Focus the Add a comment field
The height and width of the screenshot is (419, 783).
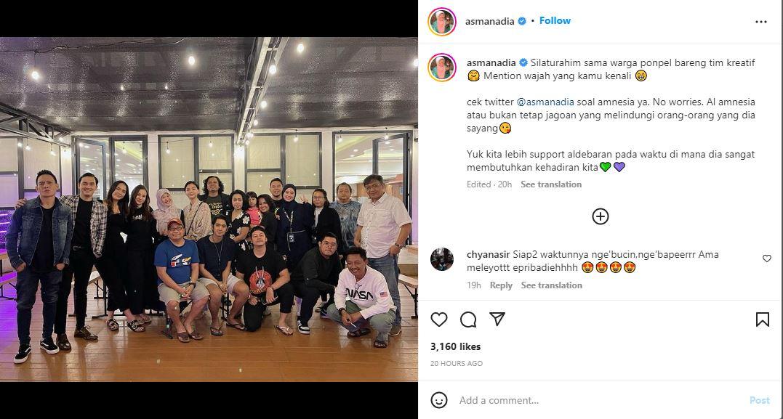[599, 400]
